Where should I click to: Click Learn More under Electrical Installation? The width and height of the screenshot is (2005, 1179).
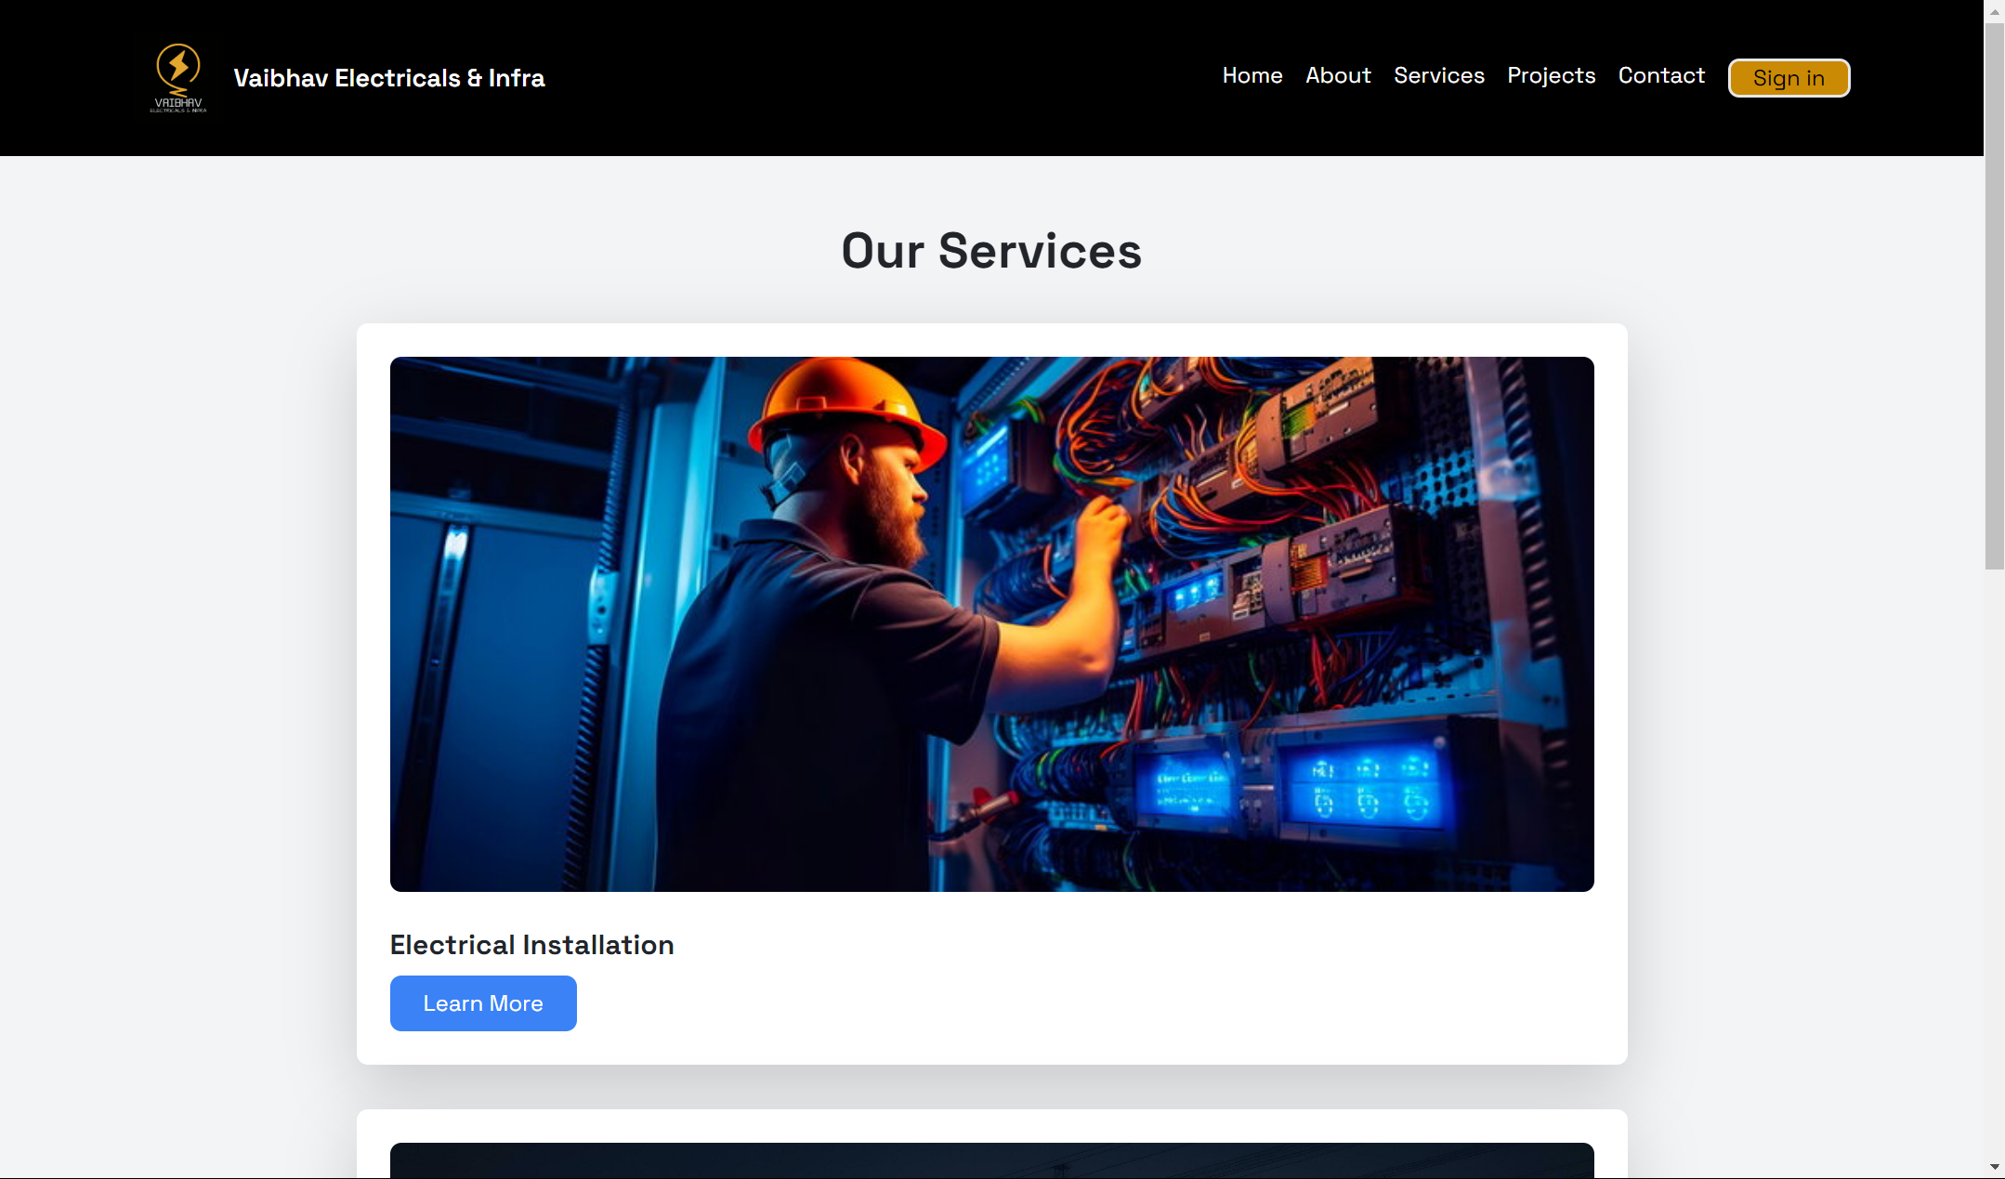[x=483, y=1003]
